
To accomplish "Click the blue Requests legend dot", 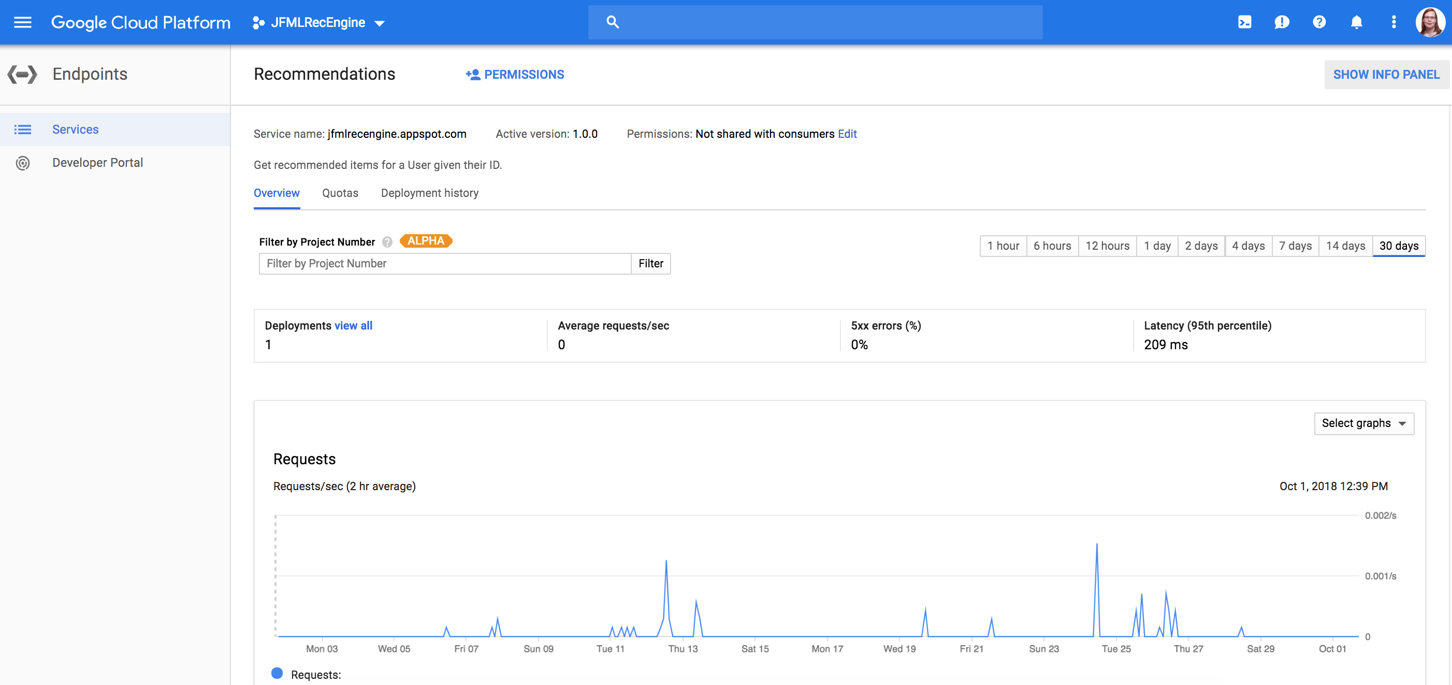I will [x=277, y=673].
